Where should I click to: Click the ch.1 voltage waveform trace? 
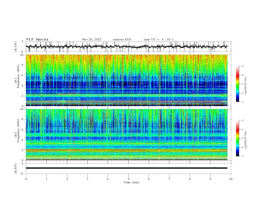[126, 47]
